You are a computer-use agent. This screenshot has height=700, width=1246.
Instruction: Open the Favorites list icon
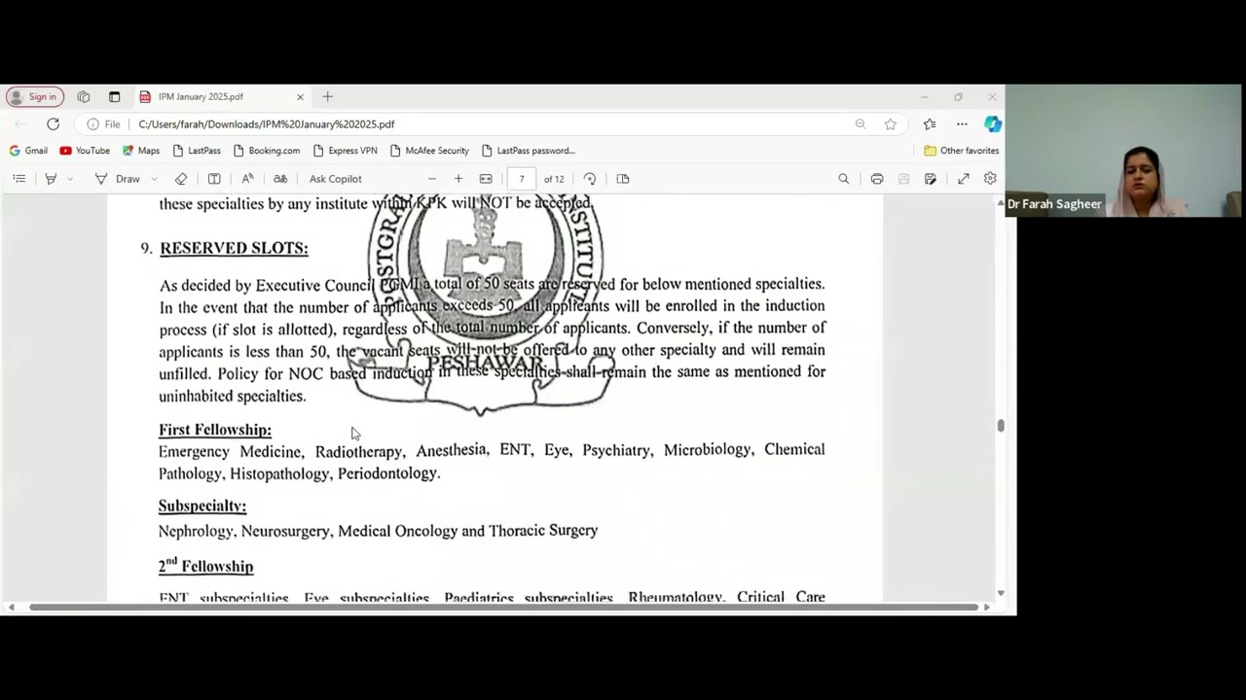(x=930, y=124)
